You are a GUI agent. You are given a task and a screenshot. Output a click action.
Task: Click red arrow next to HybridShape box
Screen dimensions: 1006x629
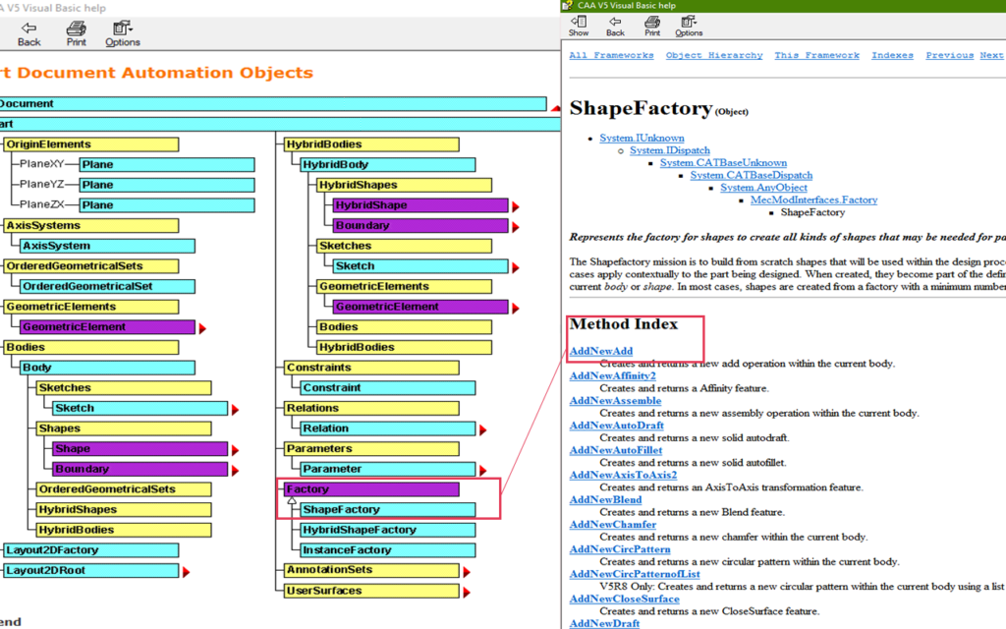515,206
